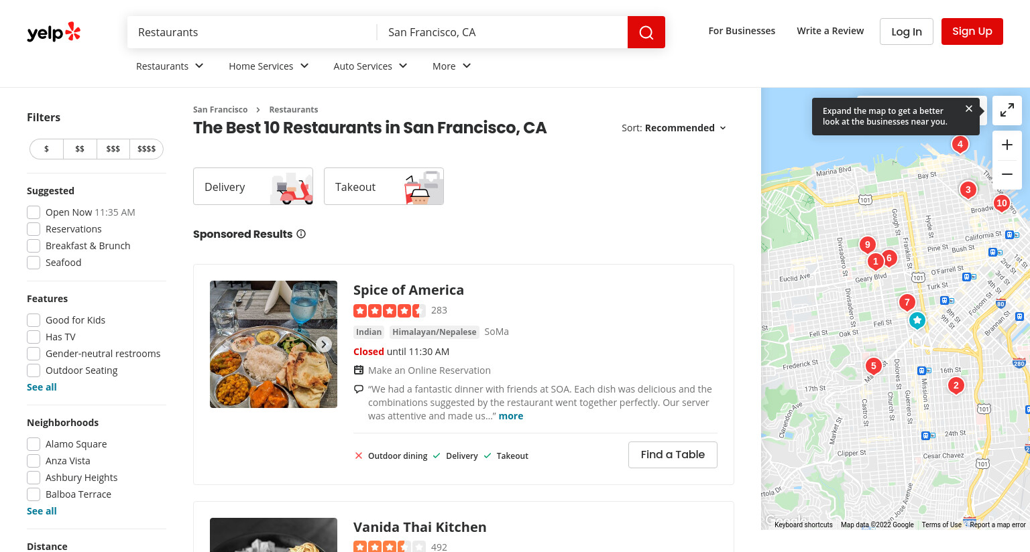Focus the Restaurants search field
1030x552 pixels.
(x=252, y=32)
